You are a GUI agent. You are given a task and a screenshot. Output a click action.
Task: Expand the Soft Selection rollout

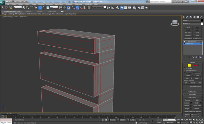click(x=193, y=92)
